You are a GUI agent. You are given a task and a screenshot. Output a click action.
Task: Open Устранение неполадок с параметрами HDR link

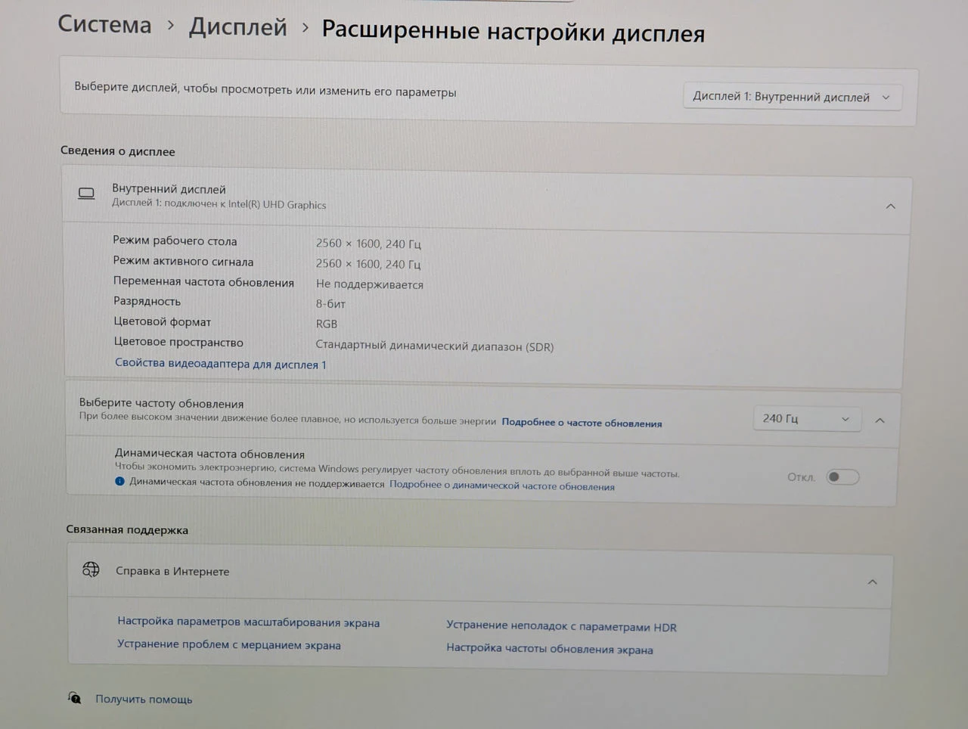(x=561, y=626)
